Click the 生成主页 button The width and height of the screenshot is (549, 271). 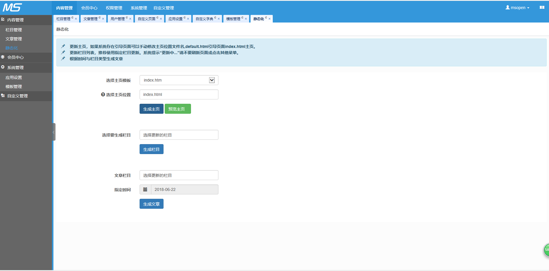(152, 109)
